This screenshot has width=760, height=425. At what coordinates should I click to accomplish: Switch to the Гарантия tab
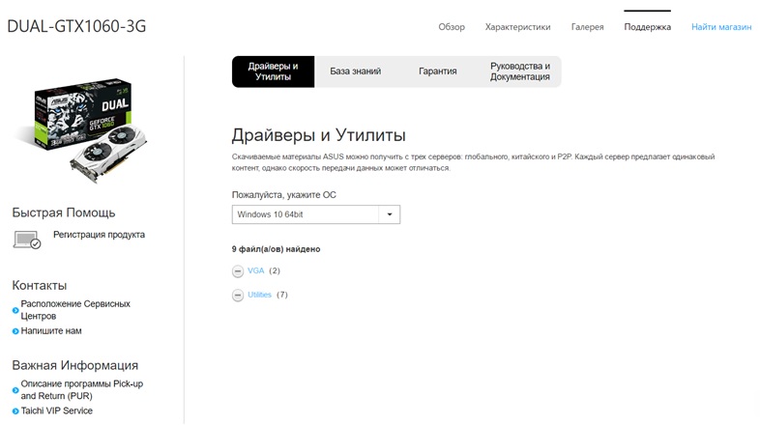(x=437, y=71)
